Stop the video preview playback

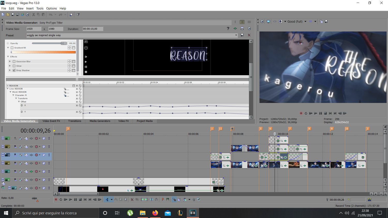325,113
